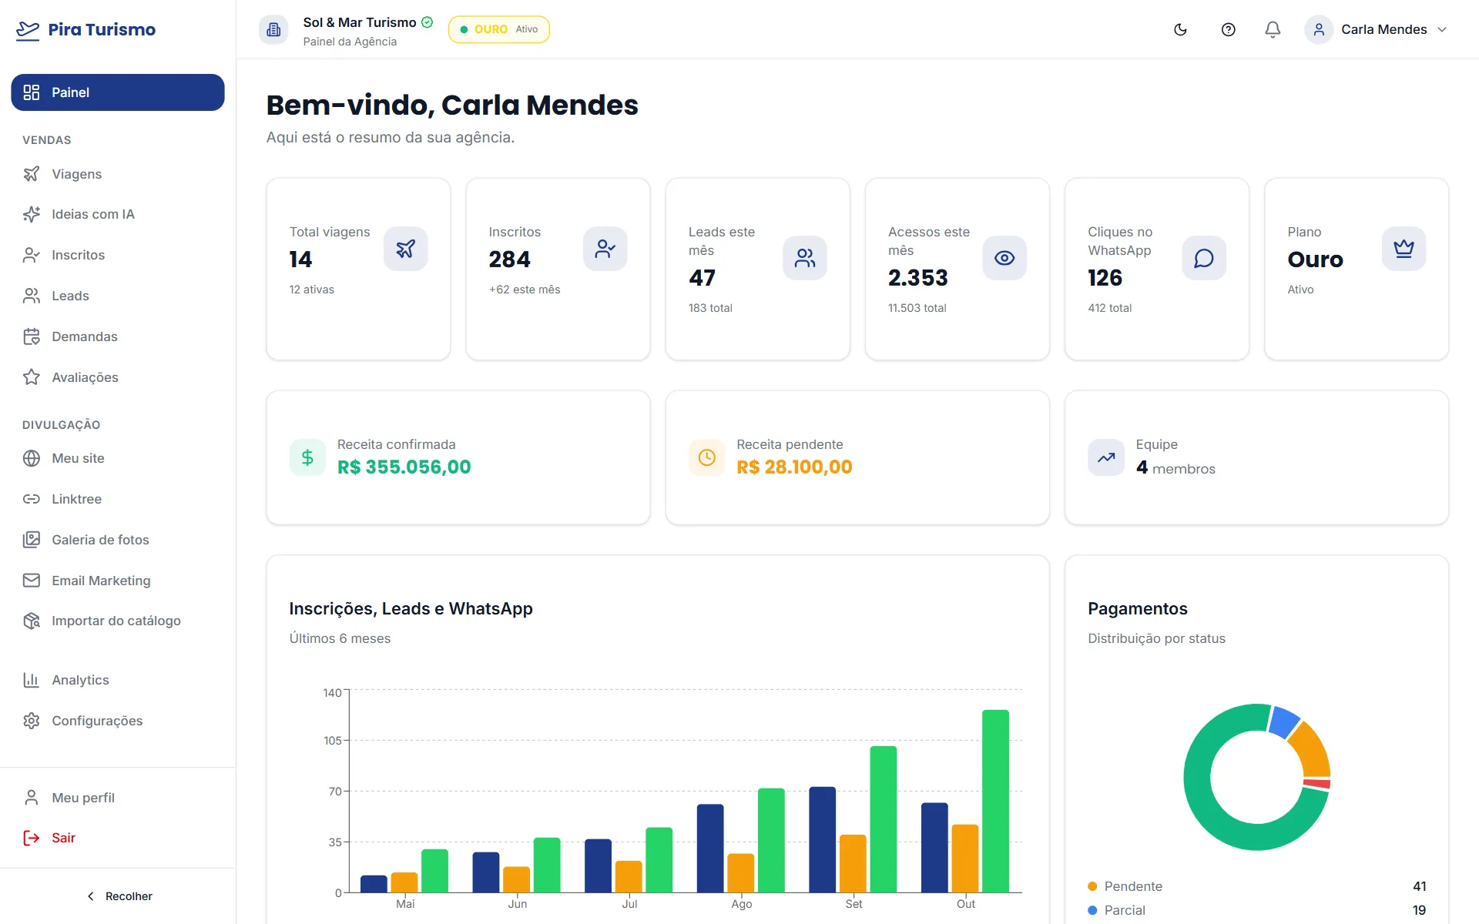Click the Pira Turismo logo
1479x924 pixels.
(86, 29)
